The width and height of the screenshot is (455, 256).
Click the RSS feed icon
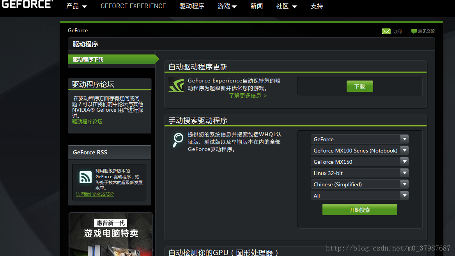coord(85,177)
